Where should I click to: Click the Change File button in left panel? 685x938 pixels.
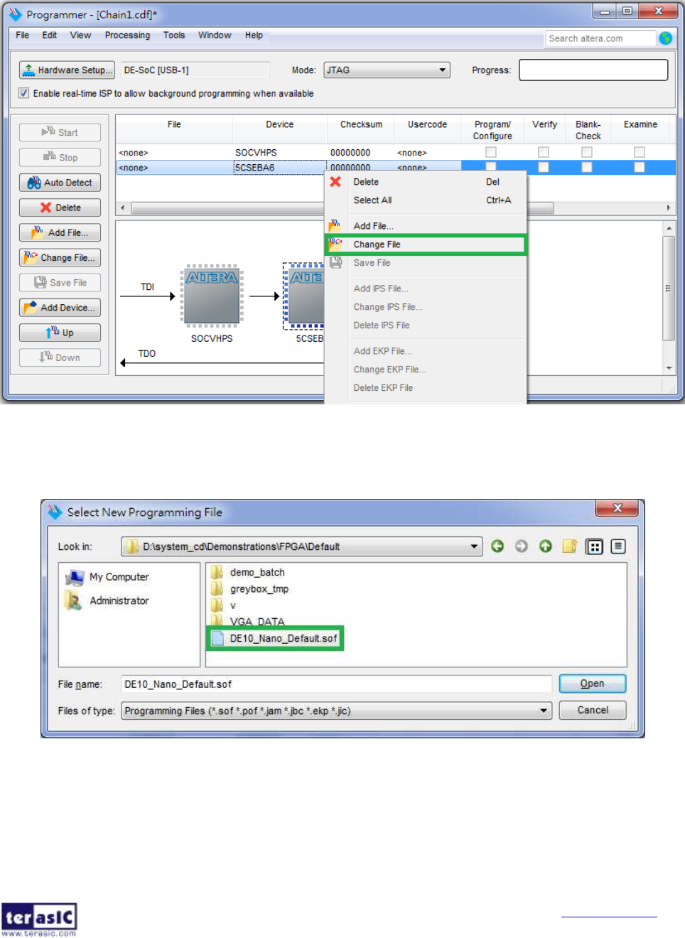pos(60,257)
